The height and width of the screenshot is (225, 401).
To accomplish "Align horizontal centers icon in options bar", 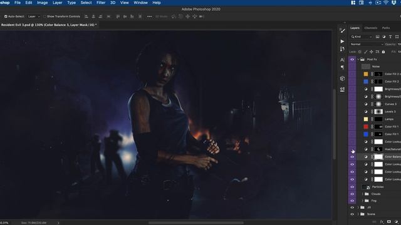I will [93, 17].
